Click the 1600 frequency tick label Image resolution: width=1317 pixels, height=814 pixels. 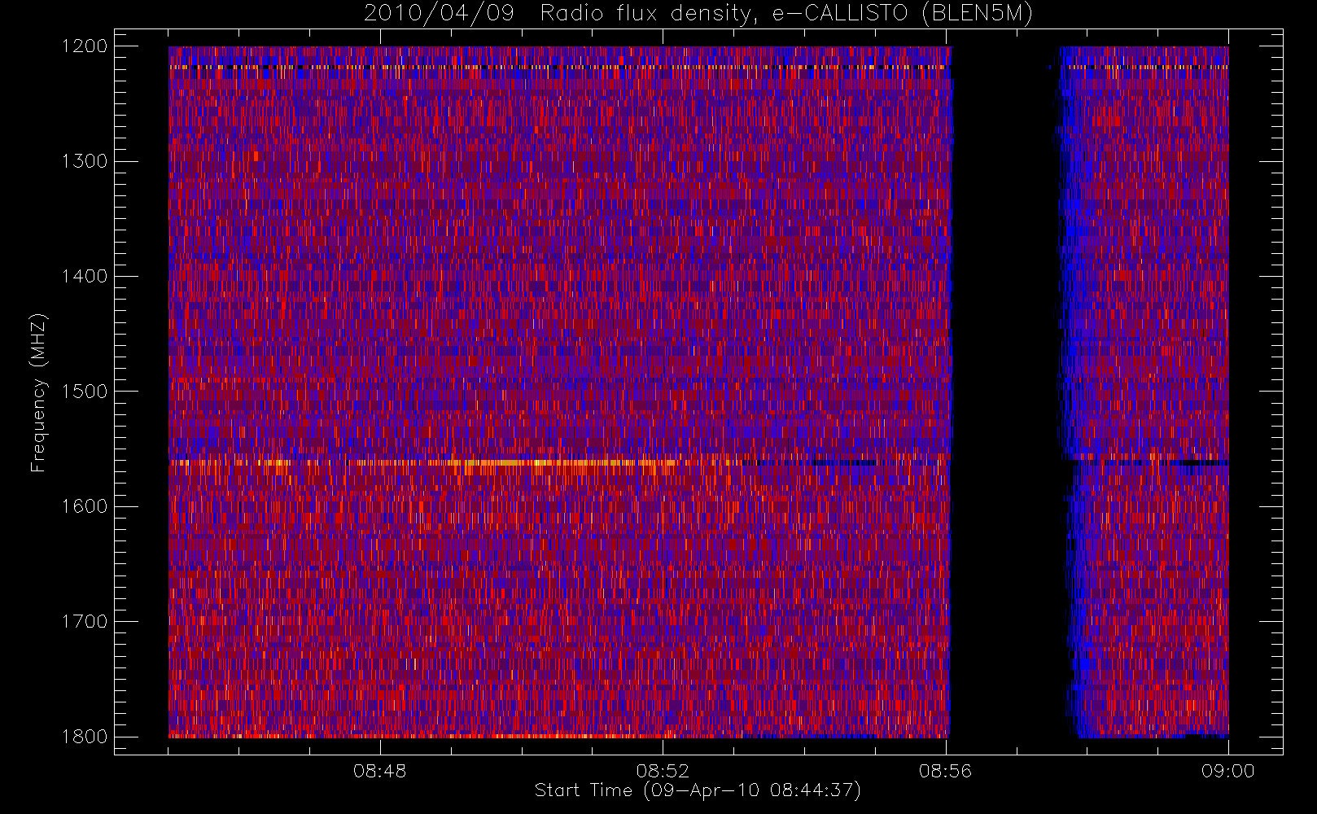pos(85,506)
